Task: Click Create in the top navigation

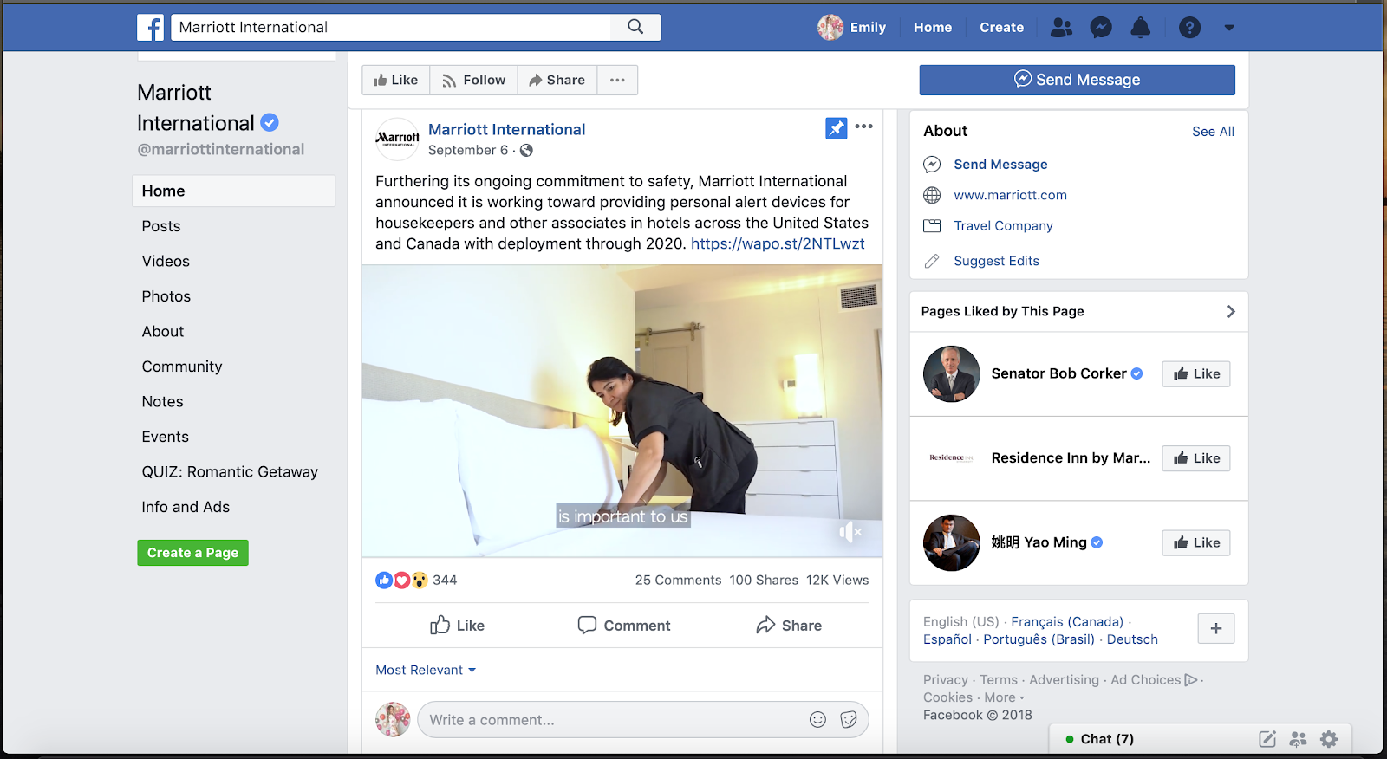Action: (x=1001, y=28)
